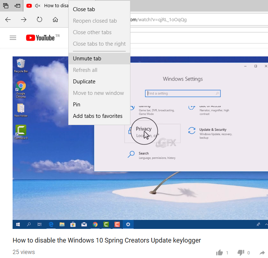Viewport: 268px width, 258px height.
Task: Open the tab preview panel icon
Action: pos(6,6)
